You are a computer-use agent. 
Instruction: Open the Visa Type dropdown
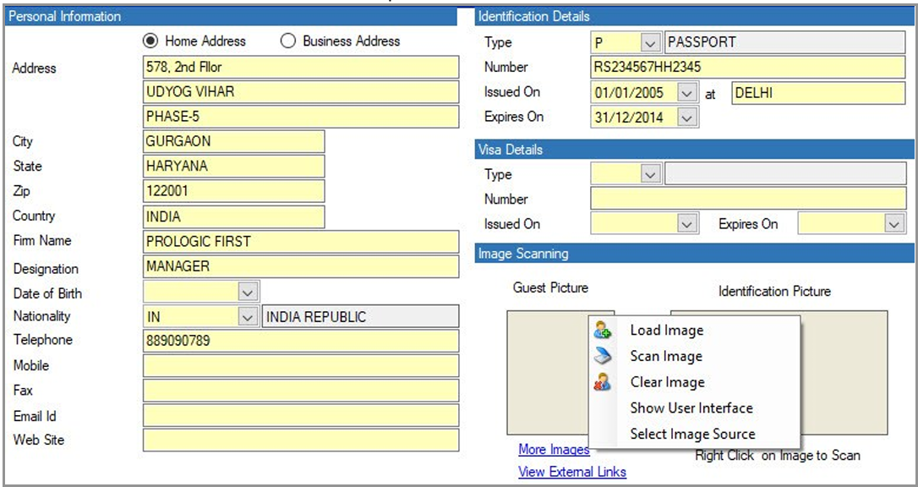(649, 175)
